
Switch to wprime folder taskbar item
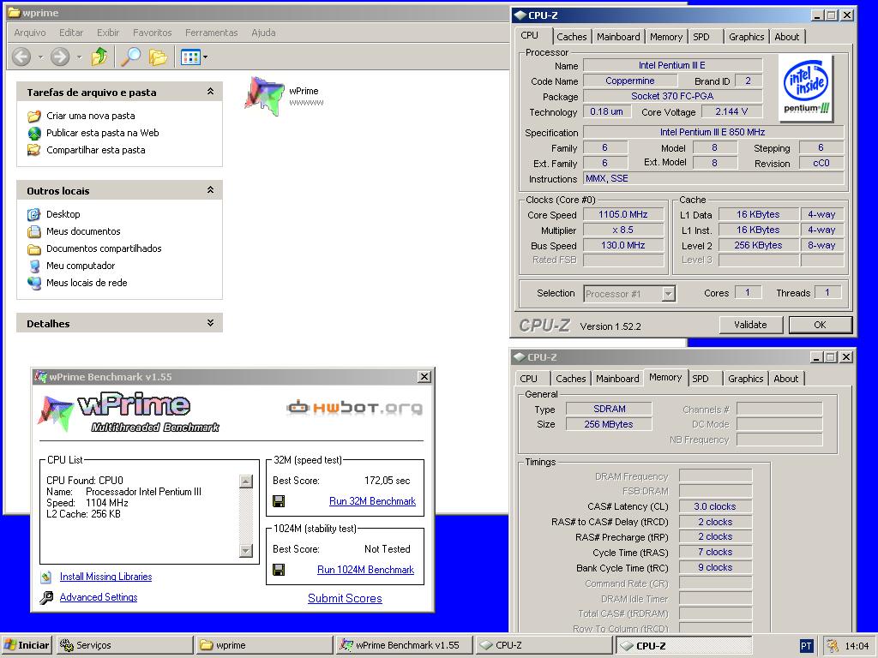click(264, 646)
